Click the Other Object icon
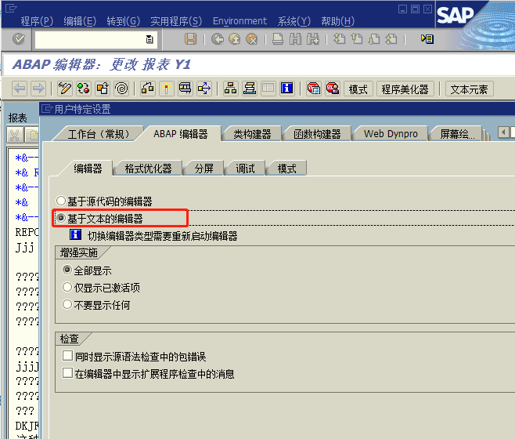 tap(103, 89)
